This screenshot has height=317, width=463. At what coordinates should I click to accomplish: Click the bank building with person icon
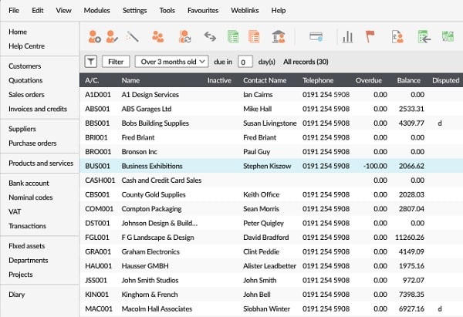(x=279, y=37)
